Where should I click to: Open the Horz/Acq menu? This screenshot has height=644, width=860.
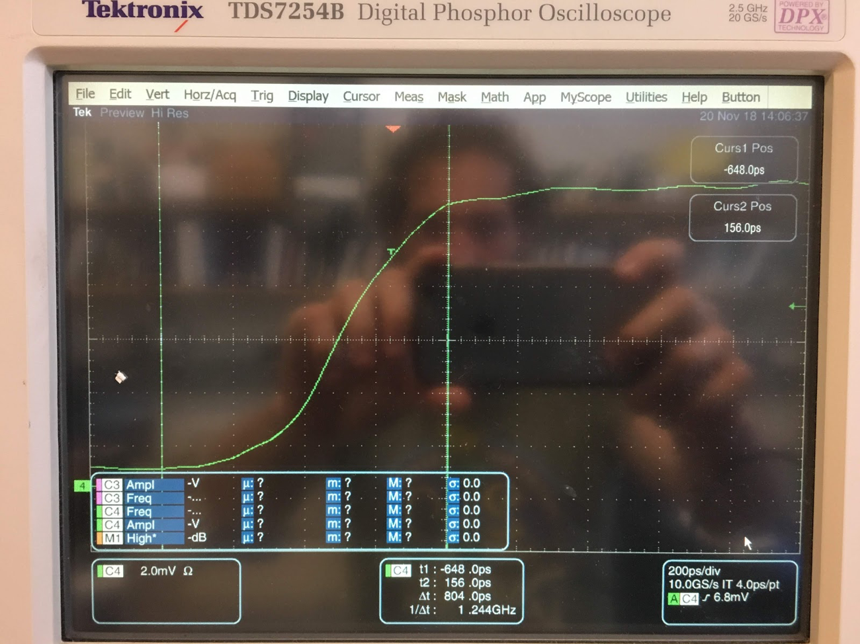[210, 95]
